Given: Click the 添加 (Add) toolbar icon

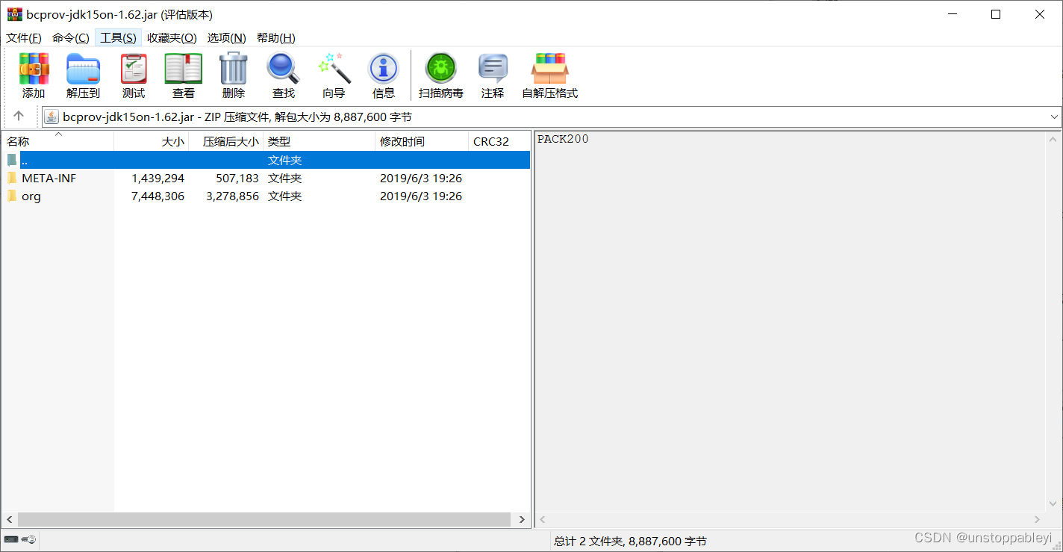Looking at the screenshot, I should (x=34, y=69).
